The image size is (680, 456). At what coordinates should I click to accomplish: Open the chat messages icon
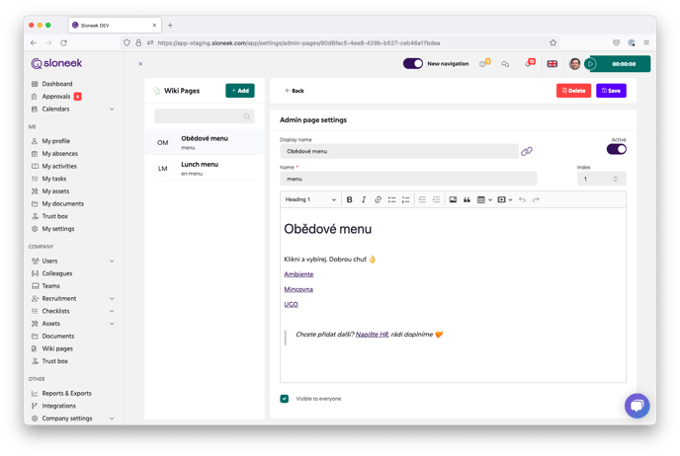pyautogui.click(x=505, y=64)
